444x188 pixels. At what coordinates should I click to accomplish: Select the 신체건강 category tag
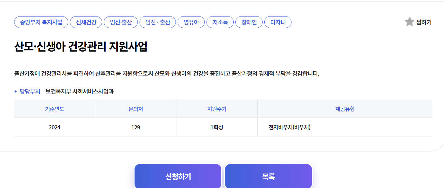point(86,22)
